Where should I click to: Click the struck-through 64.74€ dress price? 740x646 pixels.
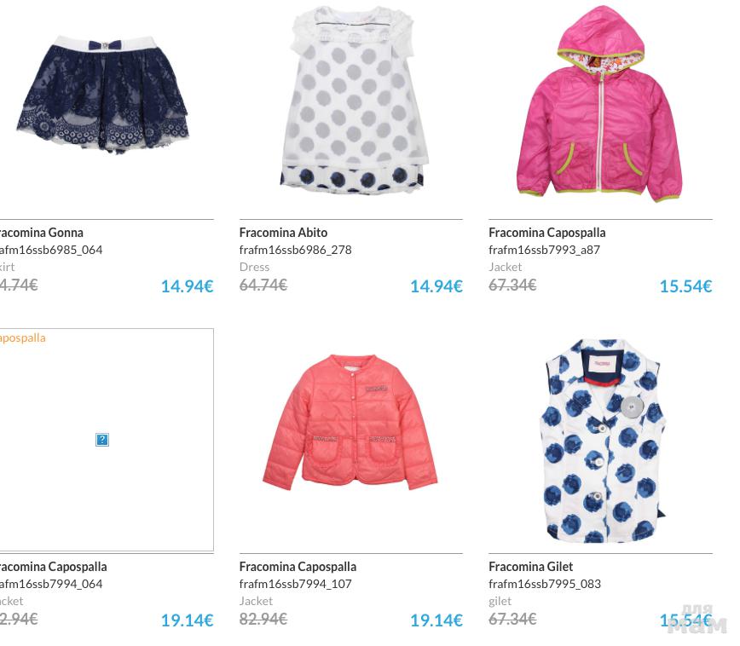point(263,285)
